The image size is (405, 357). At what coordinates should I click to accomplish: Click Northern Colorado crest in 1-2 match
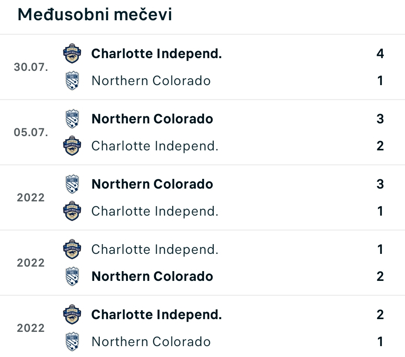[72, 276]
